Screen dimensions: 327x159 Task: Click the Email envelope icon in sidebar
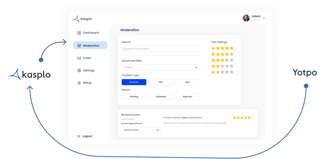pyautogui.click(x=79, y=58)
